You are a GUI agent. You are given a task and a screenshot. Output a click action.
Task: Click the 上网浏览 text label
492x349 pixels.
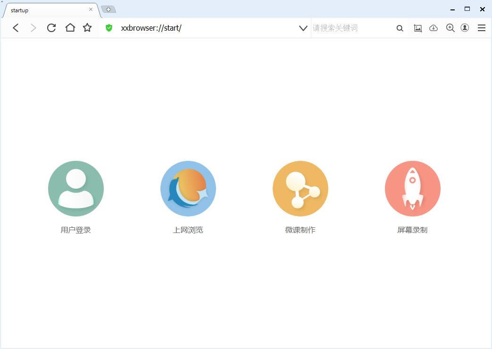[x=188, y=230]
